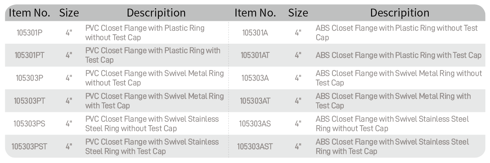The width and height of the screenshot is (490, 163).
Task: Select item number 105303PT
Action: coord(29,101)
